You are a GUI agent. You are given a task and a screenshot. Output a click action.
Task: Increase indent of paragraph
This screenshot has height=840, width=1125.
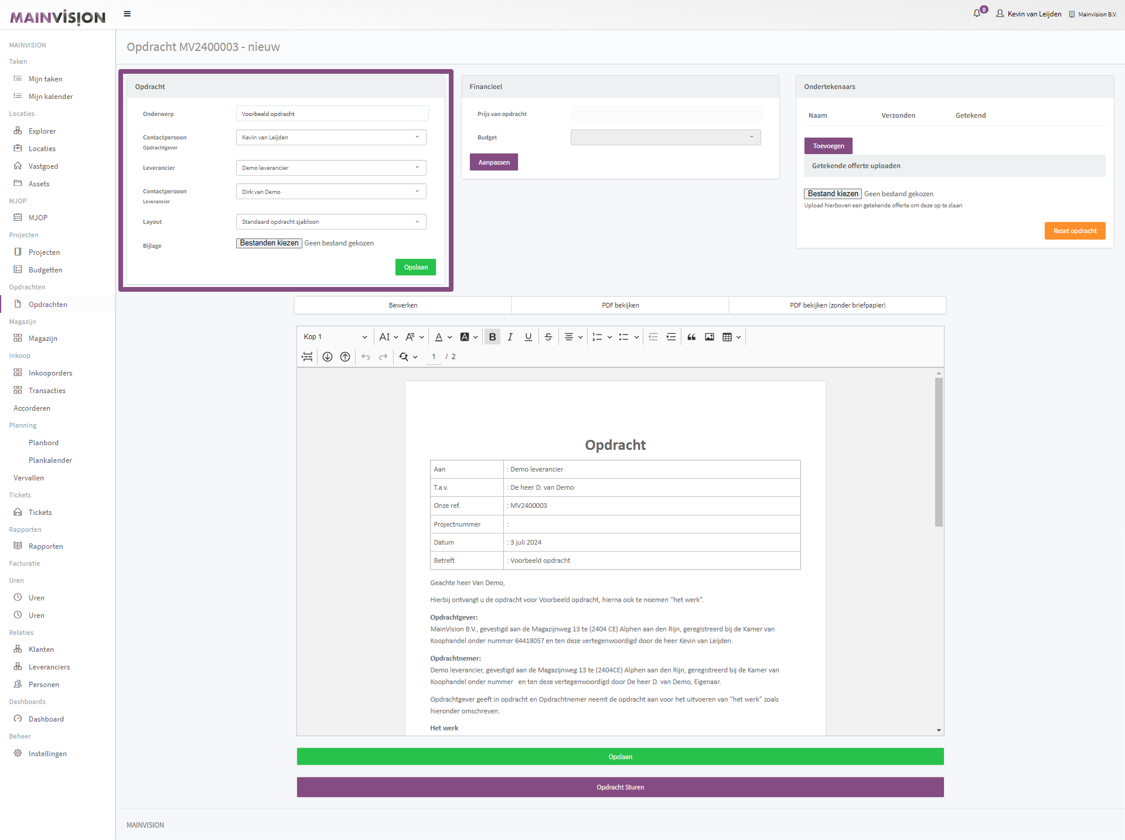tap(671, 337)
